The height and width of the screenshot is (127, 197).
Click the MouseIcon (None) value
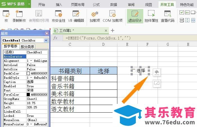pyautogui.click(x=37, y=120)
